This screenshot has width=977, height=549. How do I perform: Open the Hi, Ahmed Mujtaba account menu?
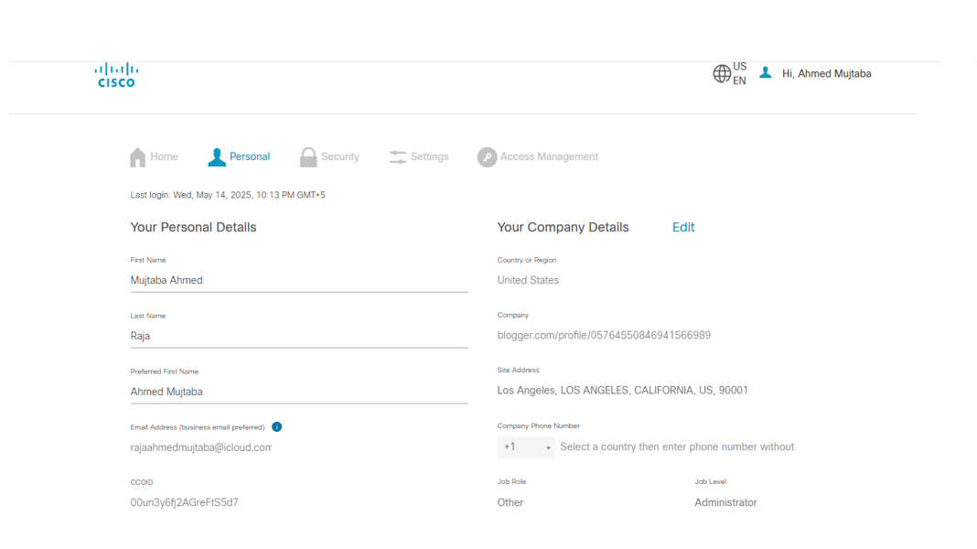pyautogui.click(x=826, y=74)
